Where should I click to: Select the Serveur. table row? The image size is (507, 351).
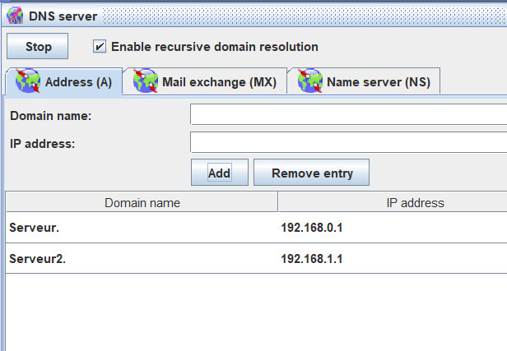point(140,227)
